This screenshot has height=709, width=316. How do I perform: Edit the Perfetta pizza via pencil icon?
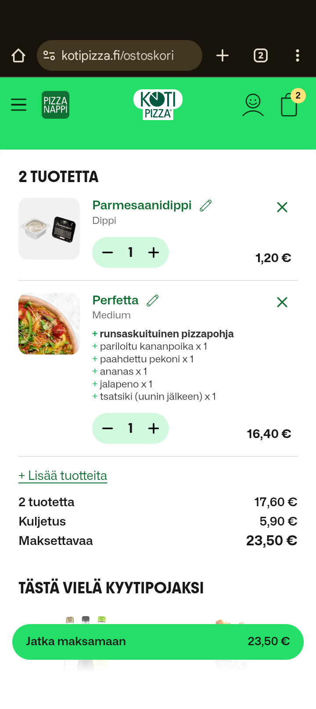152,300
